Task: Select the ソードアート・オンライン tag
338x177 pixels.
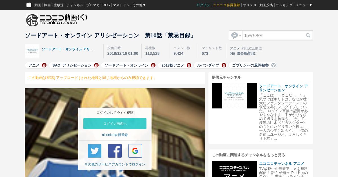Action: (x=126, y=65)
